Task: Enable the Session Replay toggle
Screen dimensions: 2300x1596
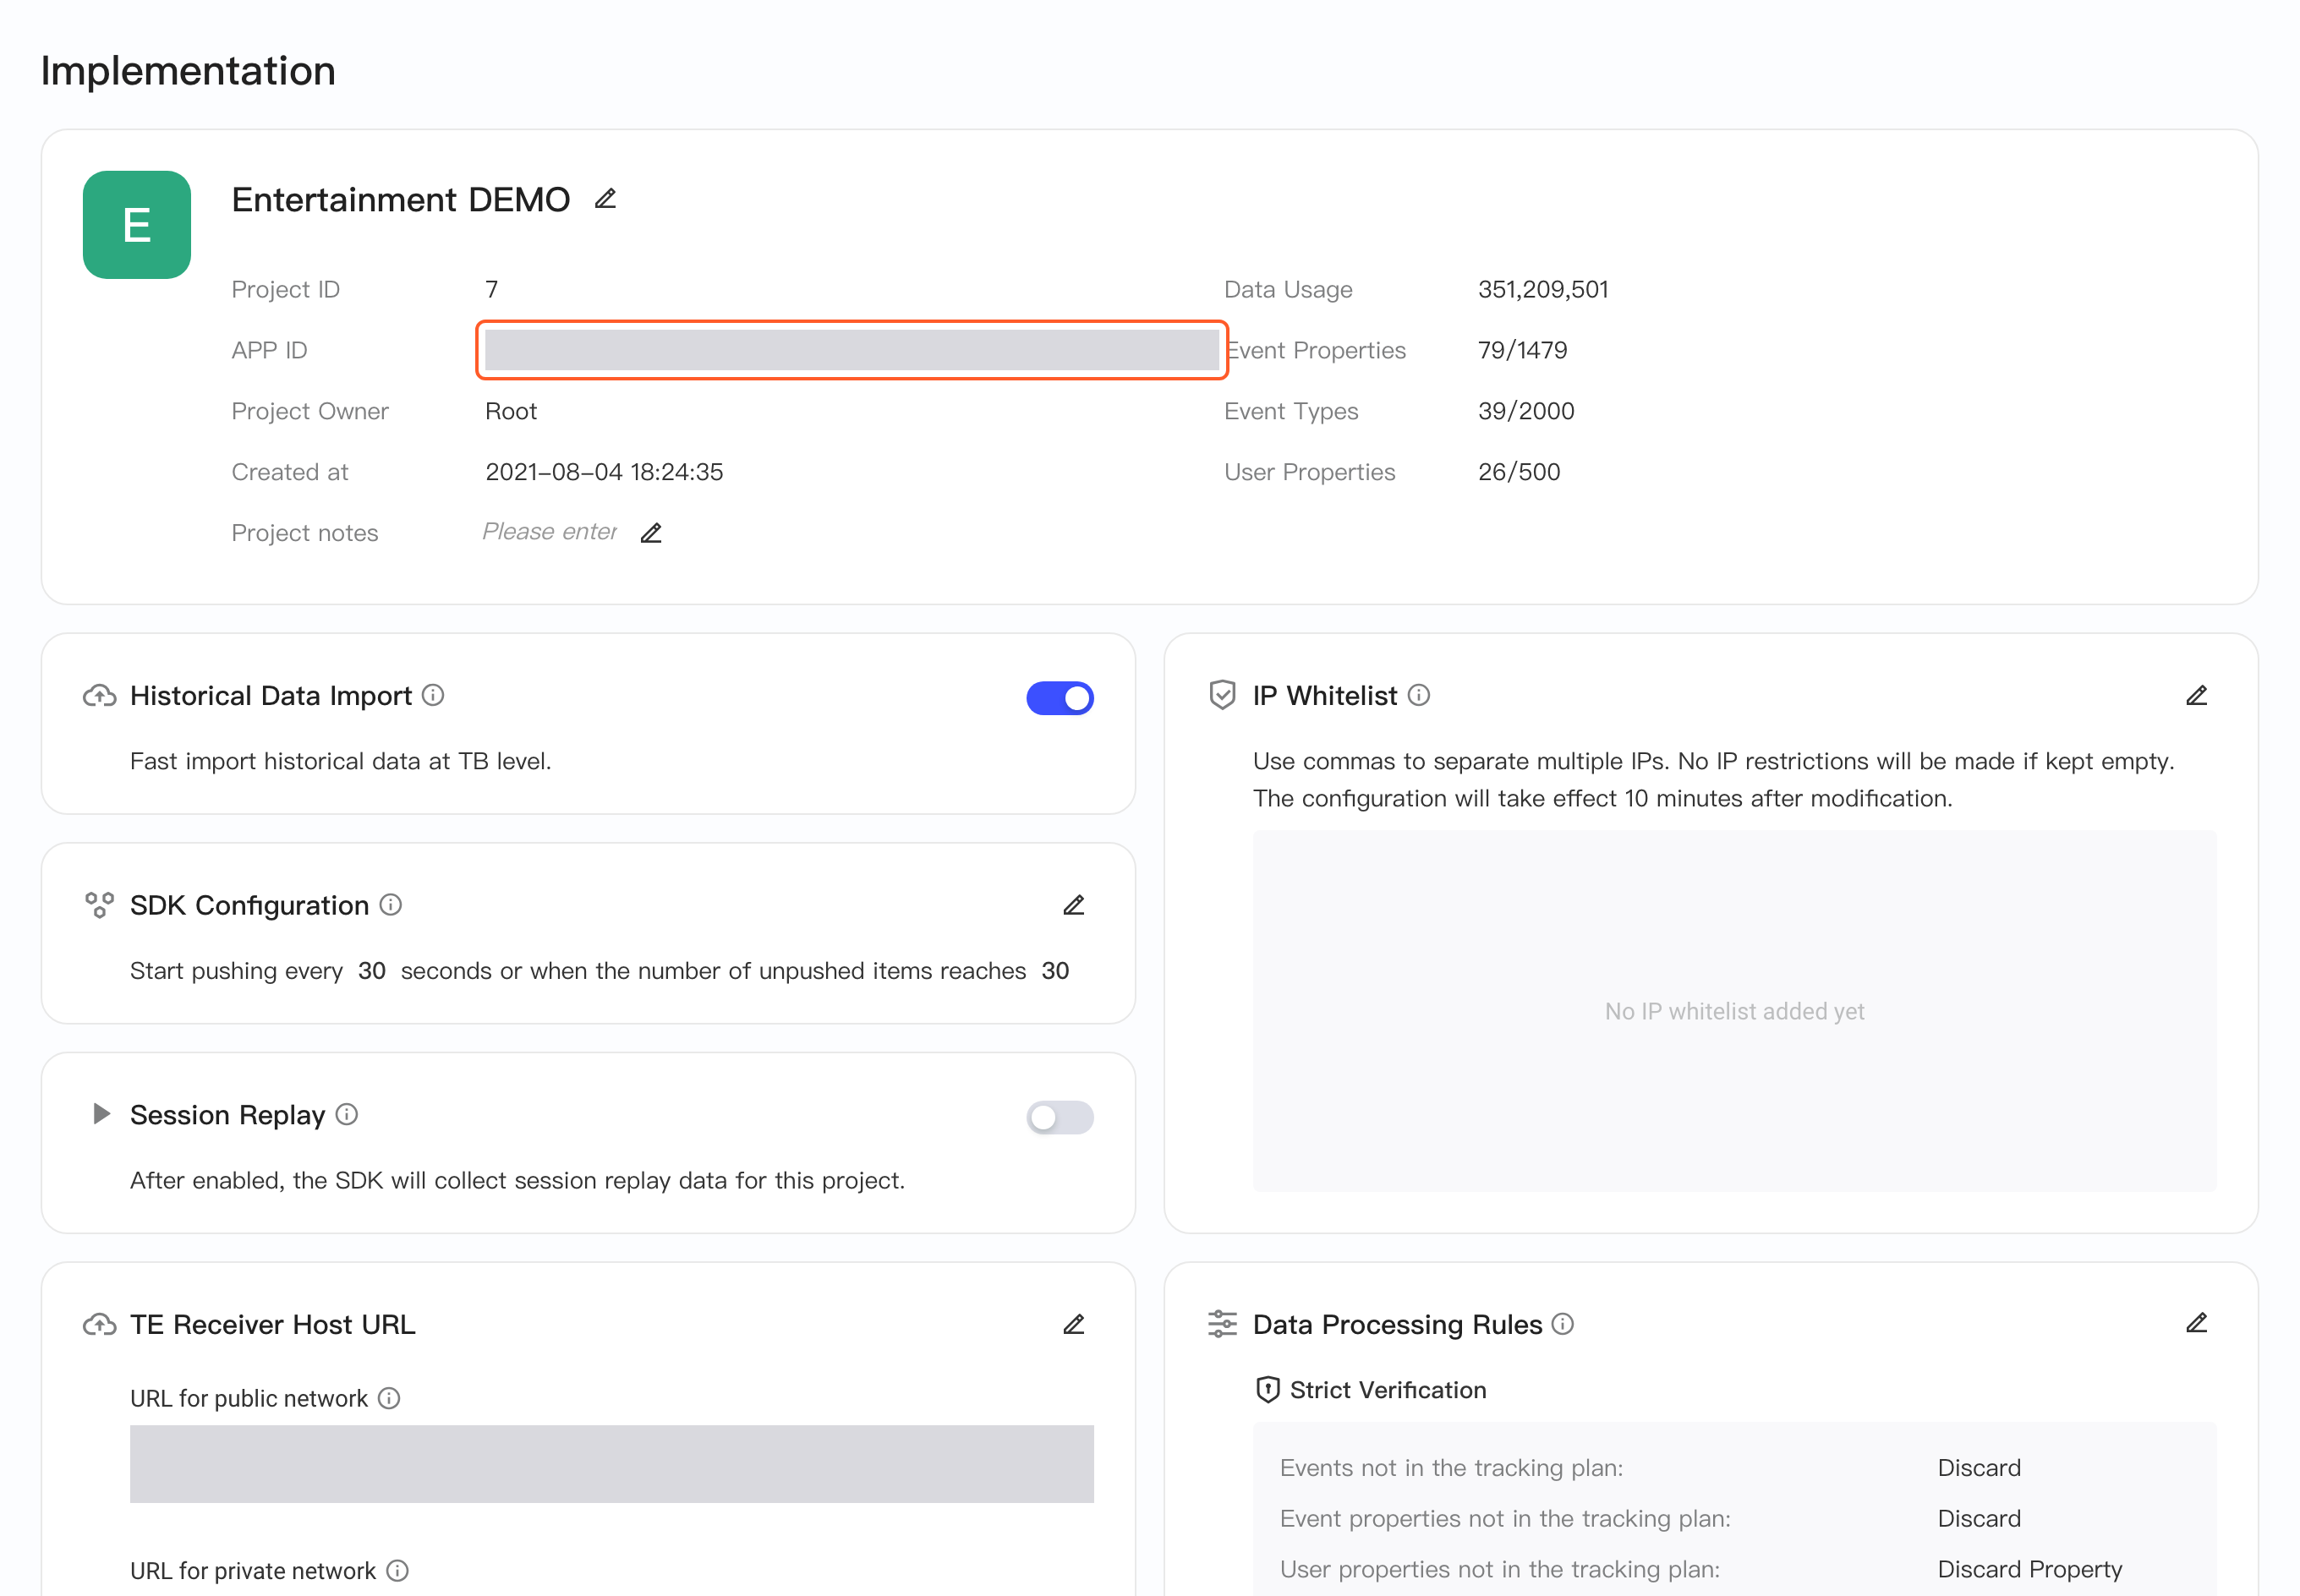Action: pos(1060,1117)
